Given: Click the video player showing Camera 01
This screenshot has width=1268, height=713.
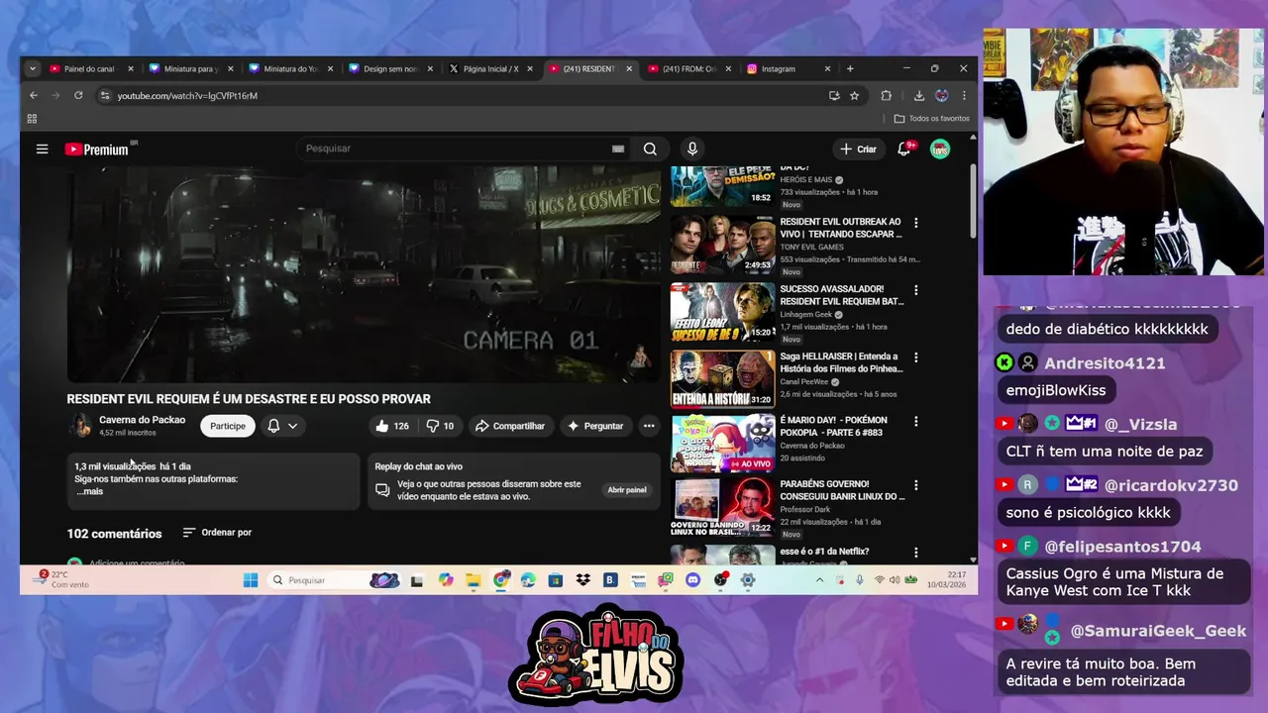Looking at the screenshot, I should (x=364, y=274).
